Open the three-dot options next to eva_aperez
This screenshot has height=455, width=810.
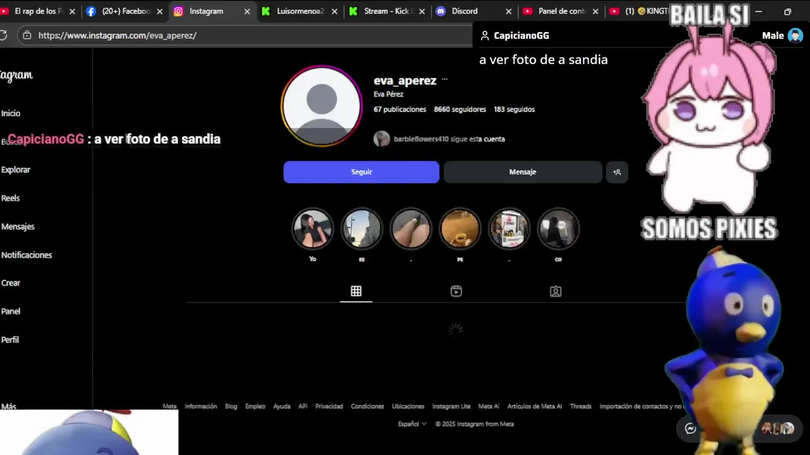445,80
